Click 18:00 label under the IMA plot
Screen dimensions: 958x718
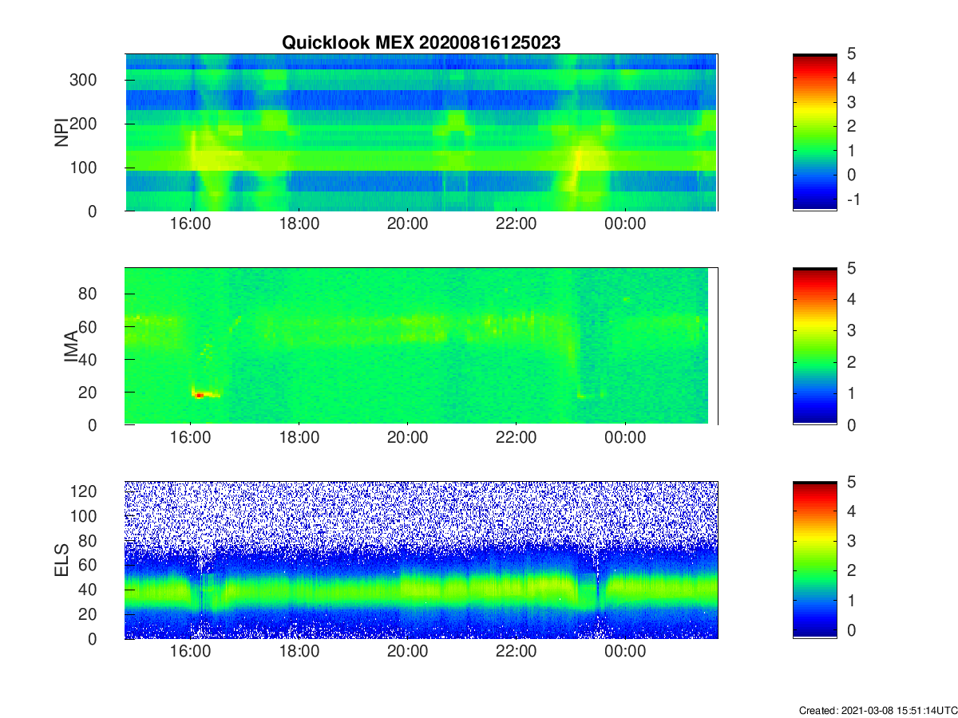tap(299, 438)
